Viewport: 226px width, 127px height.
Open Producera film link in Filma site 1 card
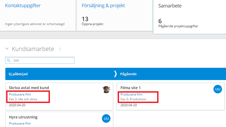(131, 94)
